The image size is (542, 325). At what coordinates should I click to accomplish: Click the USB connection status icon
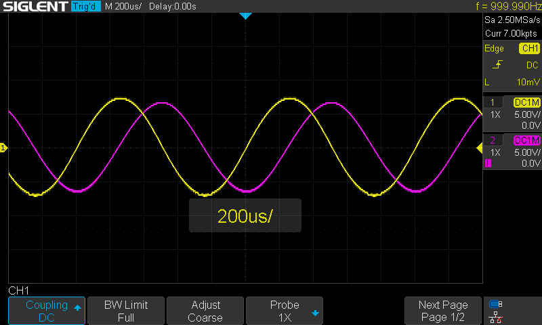coord(496,304)
